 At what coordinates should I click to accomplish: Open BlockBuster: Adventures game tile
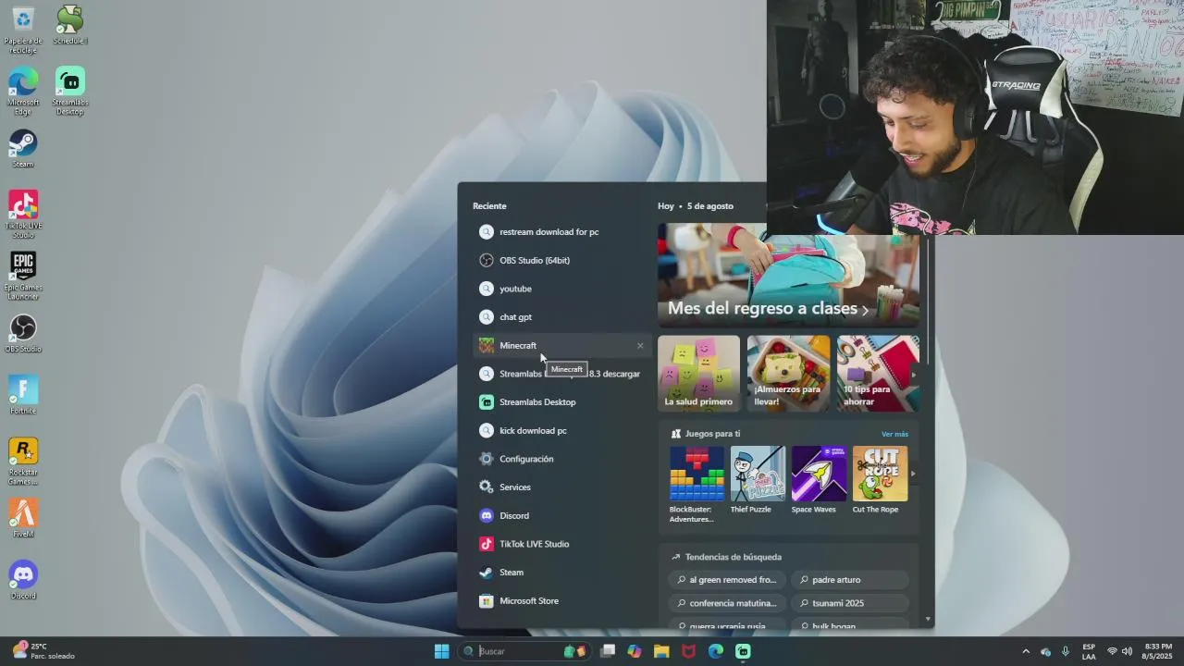697,485
